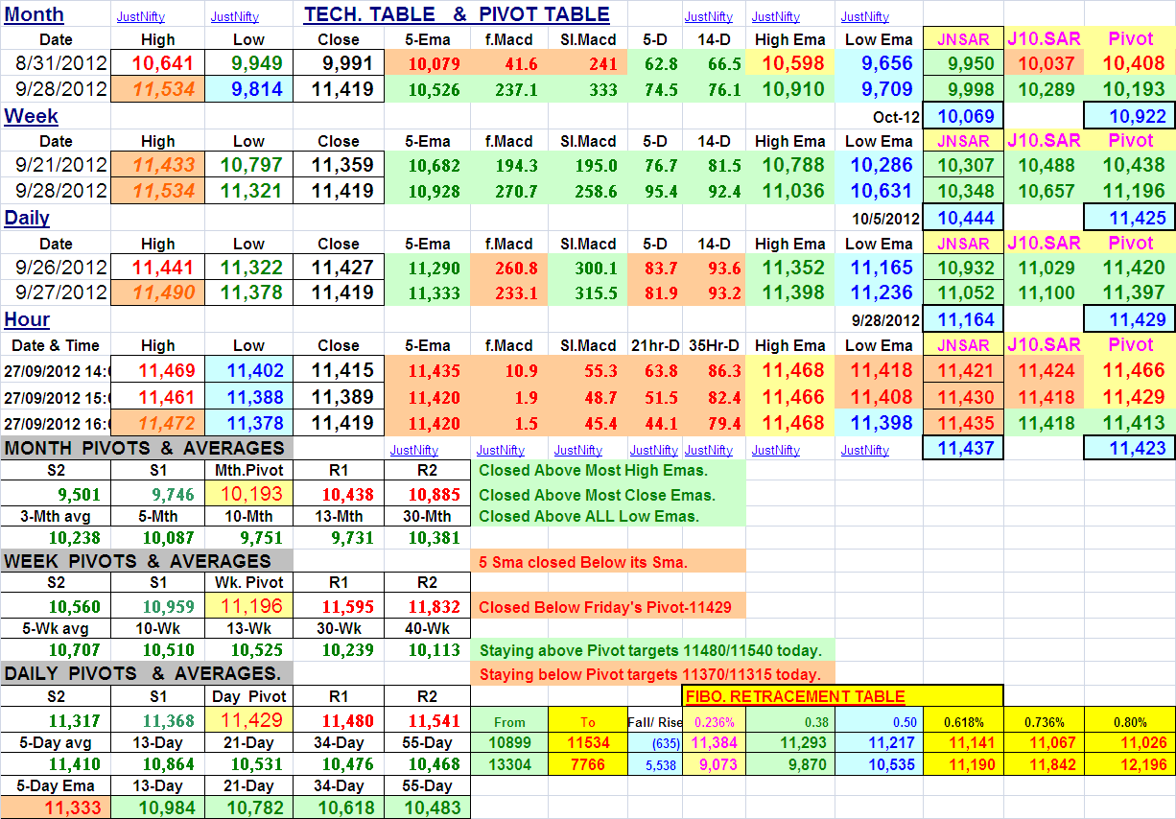Select the Fibo Fall/Rise value 5,538
This screenshot has height=819, width=1176.
pyautogui.click(x=654, y=764)
